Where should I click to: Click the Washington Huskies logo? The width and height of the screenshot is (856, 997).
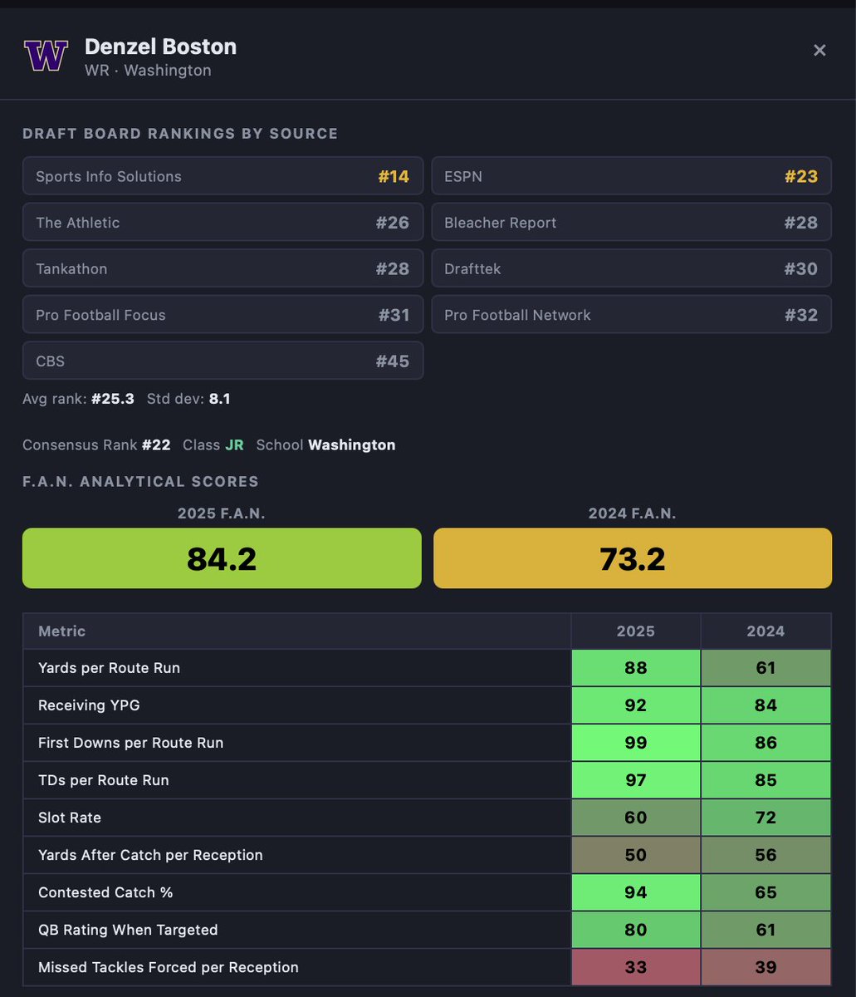tap(46, 56)
